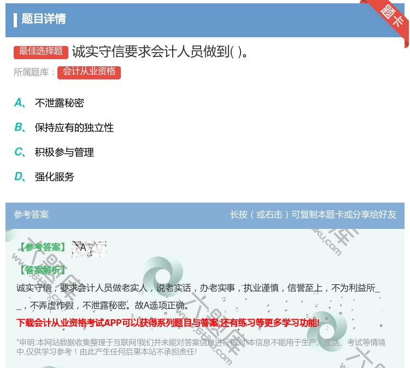Click the grey *申明 disclaimer text

[x=201, y=347]
